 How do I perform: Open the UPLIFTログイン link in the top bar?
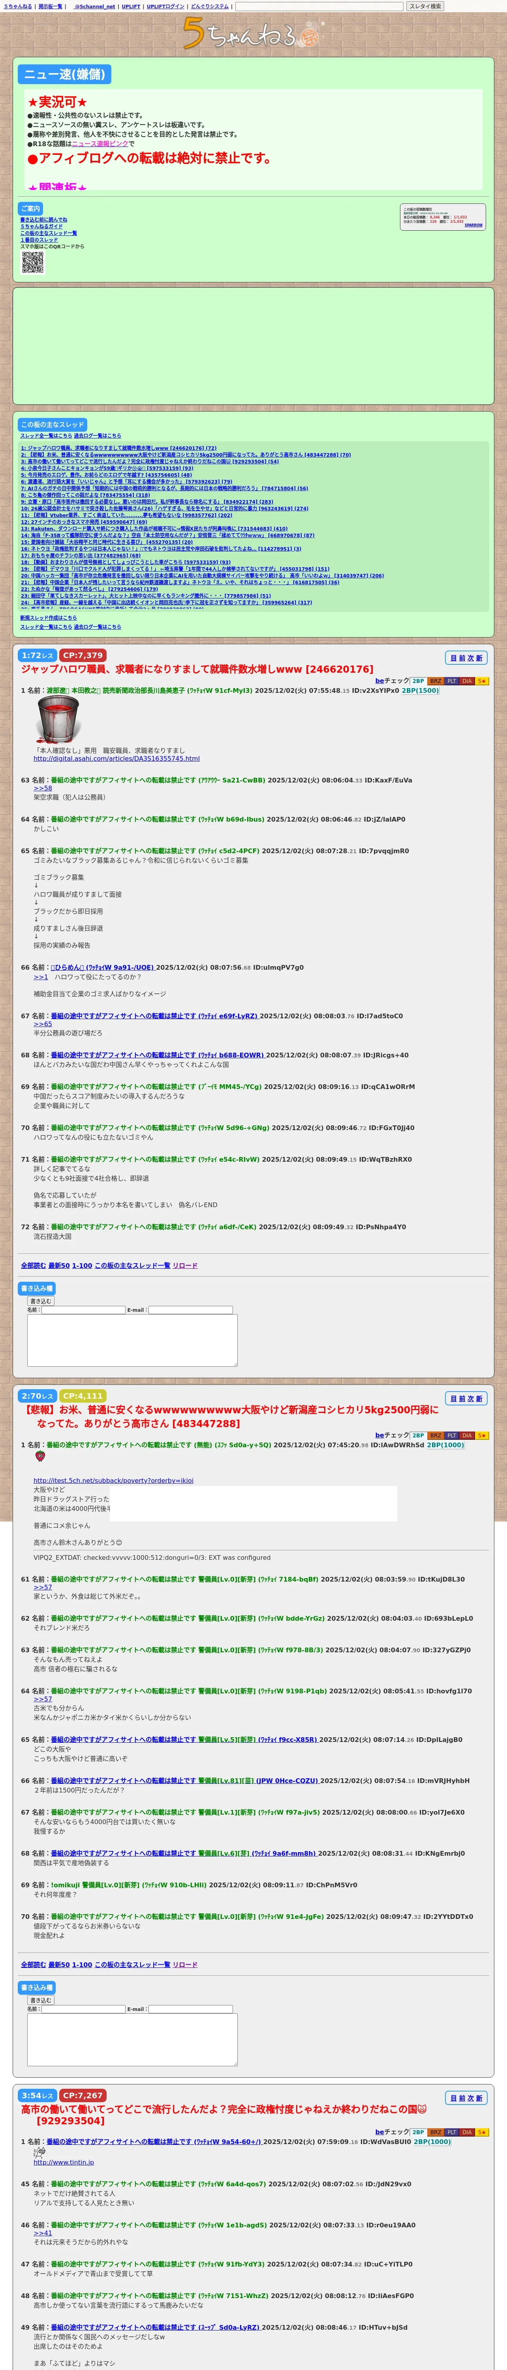tap(165, 6)
